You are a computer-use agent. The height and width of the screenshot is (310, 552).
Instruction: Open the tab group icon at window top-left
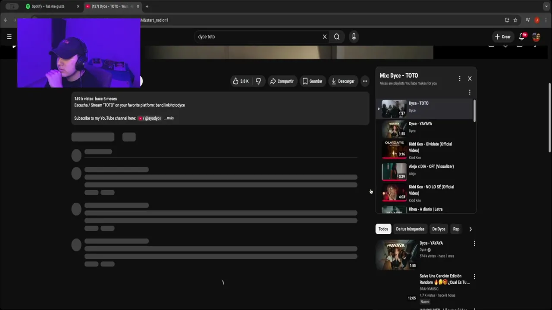(12, 6)
